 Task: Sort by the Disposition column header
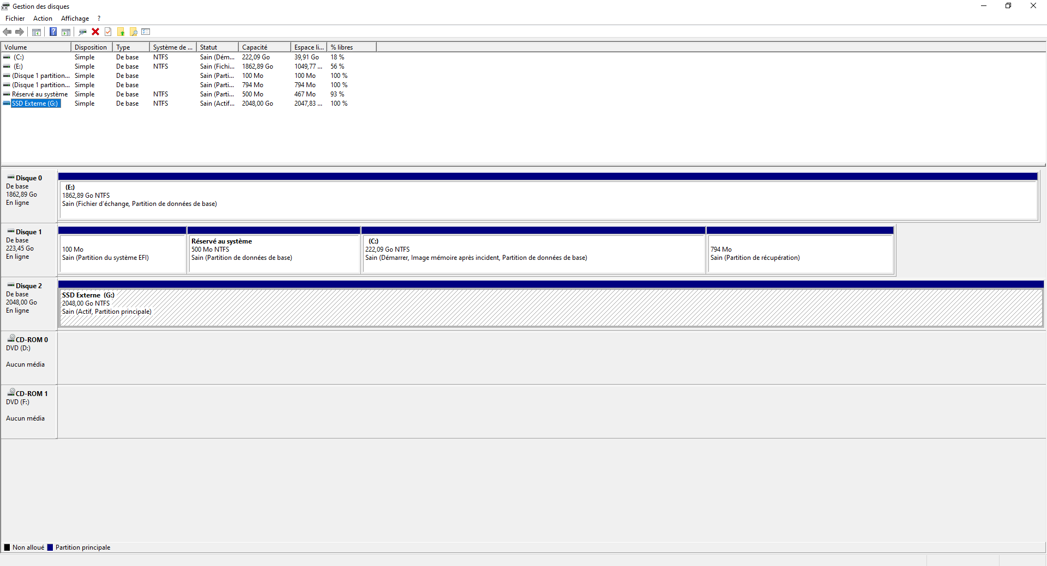tap(92, 47)
